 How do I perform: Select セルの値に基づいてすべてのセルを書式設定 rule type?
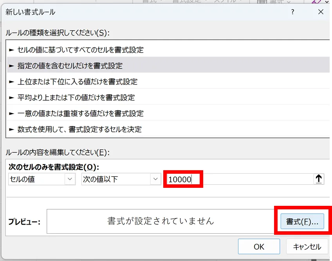[x=80, y=50]
